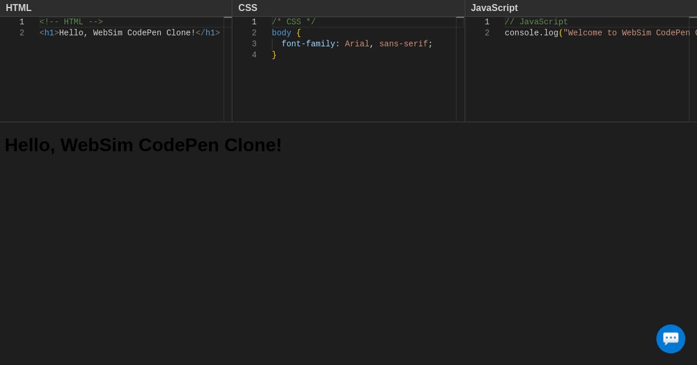697x365 pixels.
Task: Click the divider between CSS and JavaScript panes
Action: [x=465, y=64]
